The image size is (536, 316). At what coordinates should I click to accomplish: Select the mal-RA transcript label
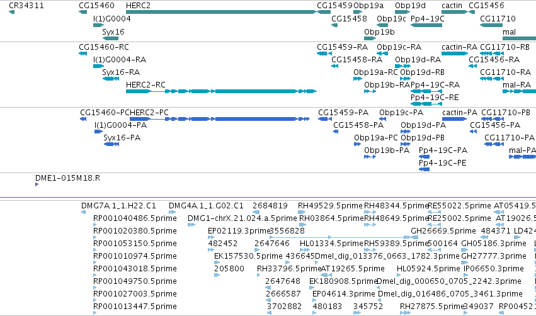click(516, 85)
